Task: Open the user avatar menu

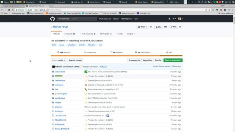Action: 180,19
